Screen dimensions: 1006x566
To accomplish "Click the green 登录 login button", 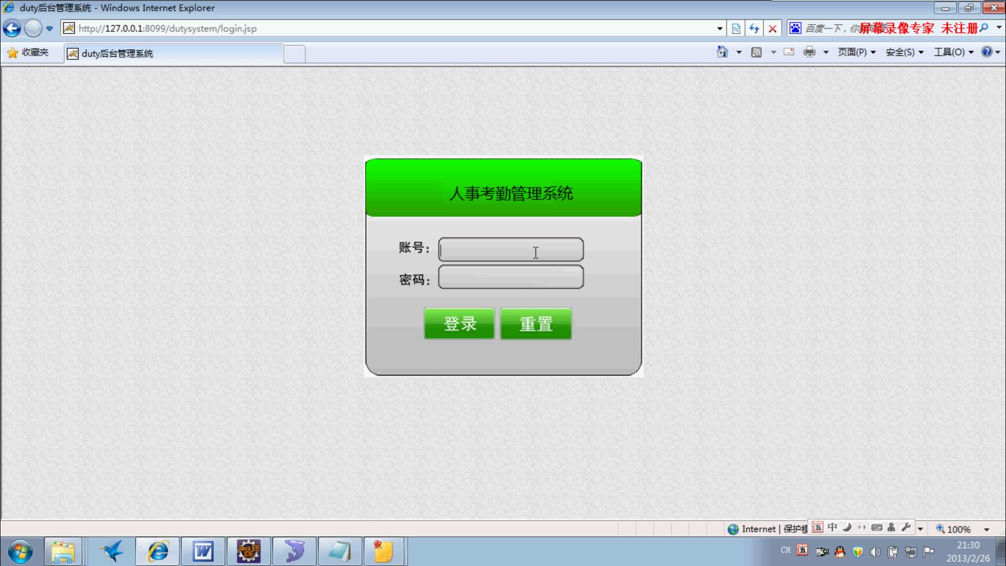I will (459, 323).
